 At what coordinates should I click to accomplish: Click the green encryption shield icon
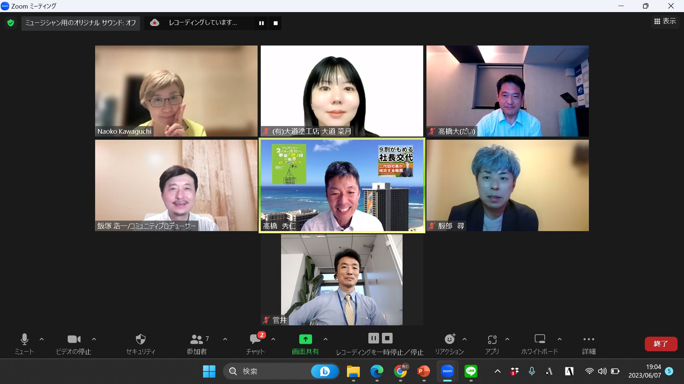(11, 23)
